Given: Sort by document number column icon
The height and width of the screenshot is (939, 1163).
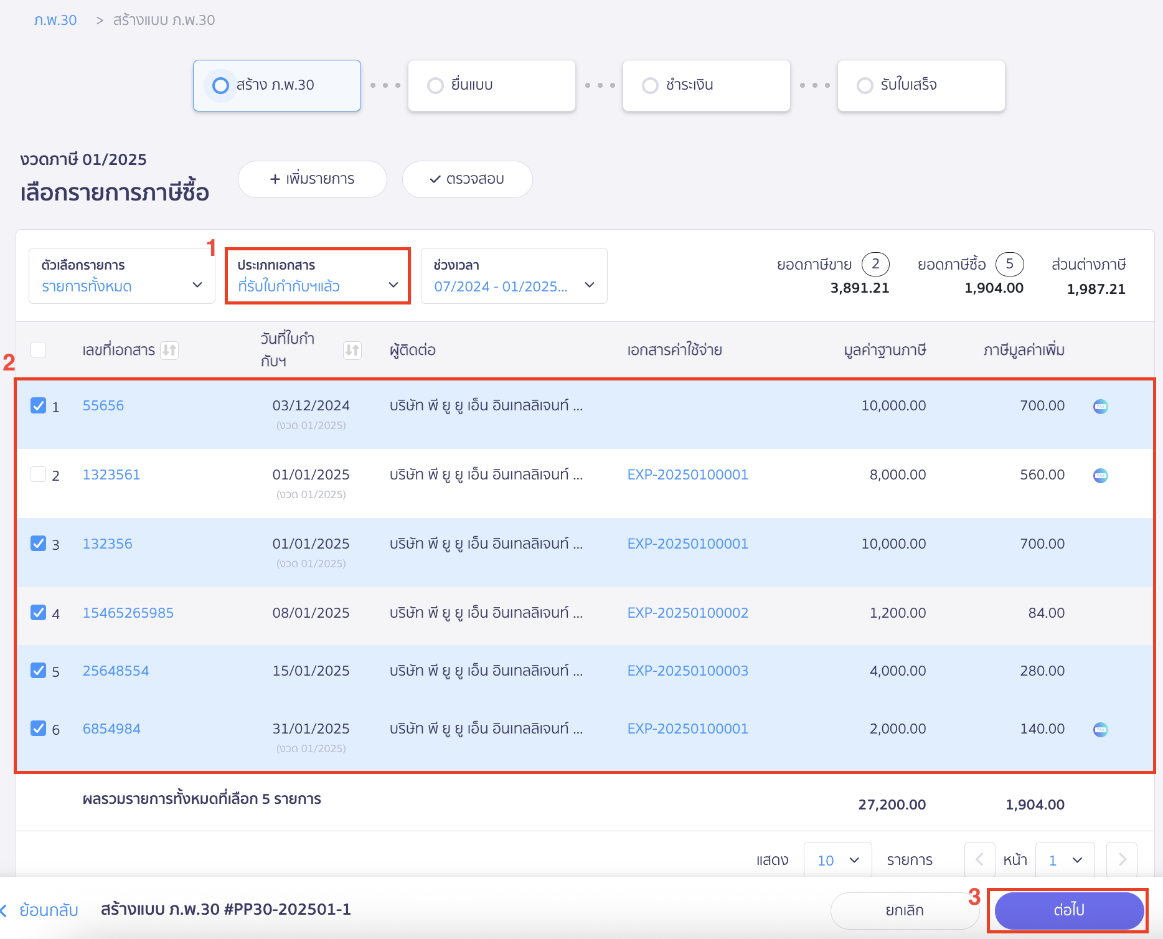Looking at the screenshot, I should pos(169,351).
